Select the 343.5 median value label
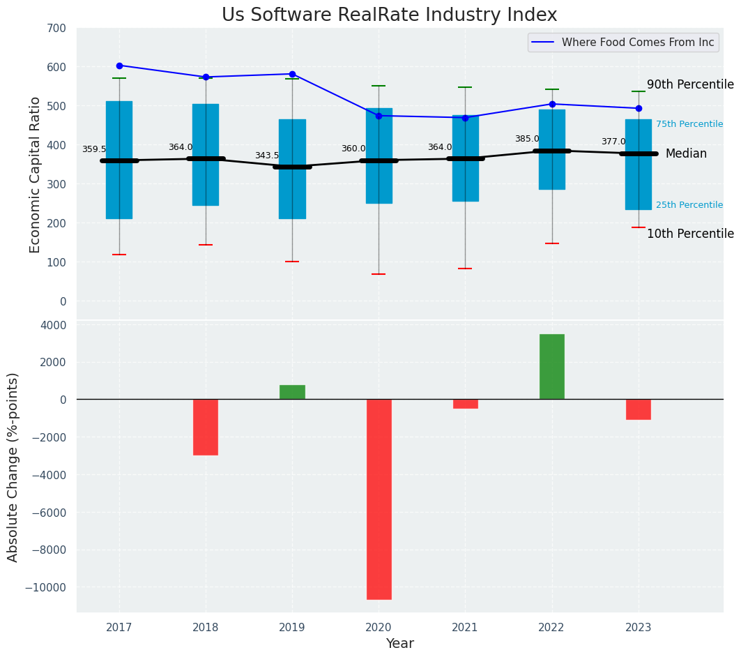 (x=266, y=156)
